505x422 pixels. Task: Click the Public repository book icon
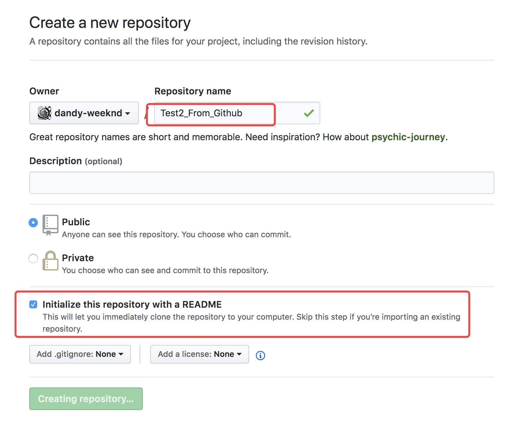(50, 225)
